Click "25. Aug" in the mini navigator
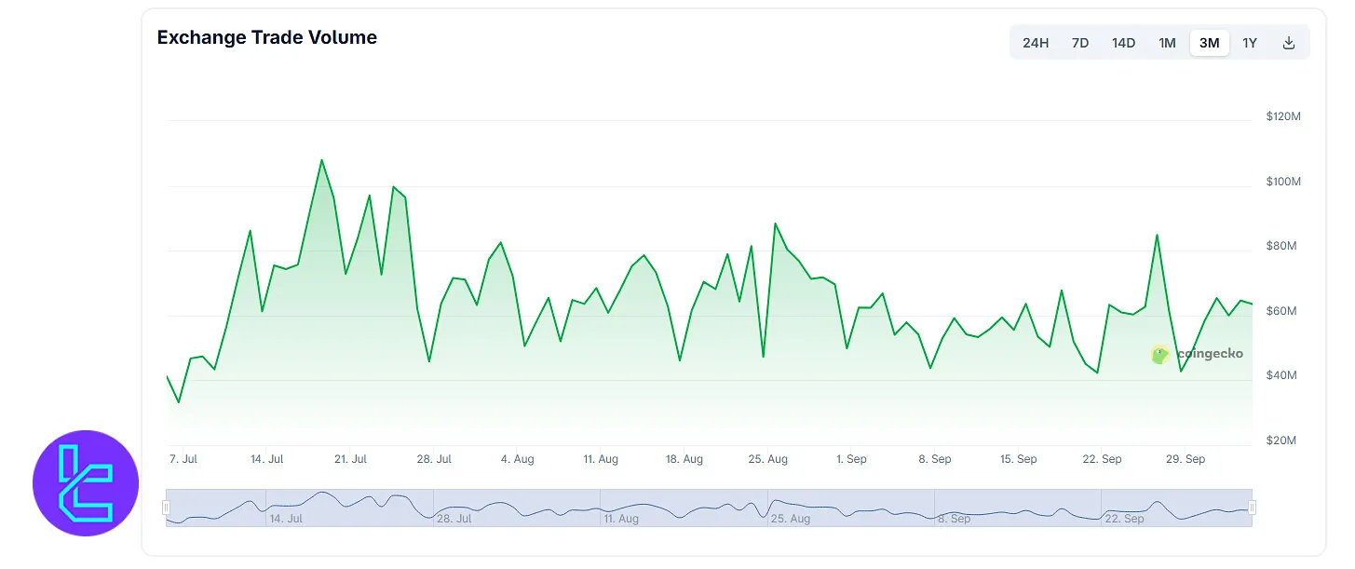Image resolution: width=1355 pixels, height=569 pixels. (x=792, y=519)
